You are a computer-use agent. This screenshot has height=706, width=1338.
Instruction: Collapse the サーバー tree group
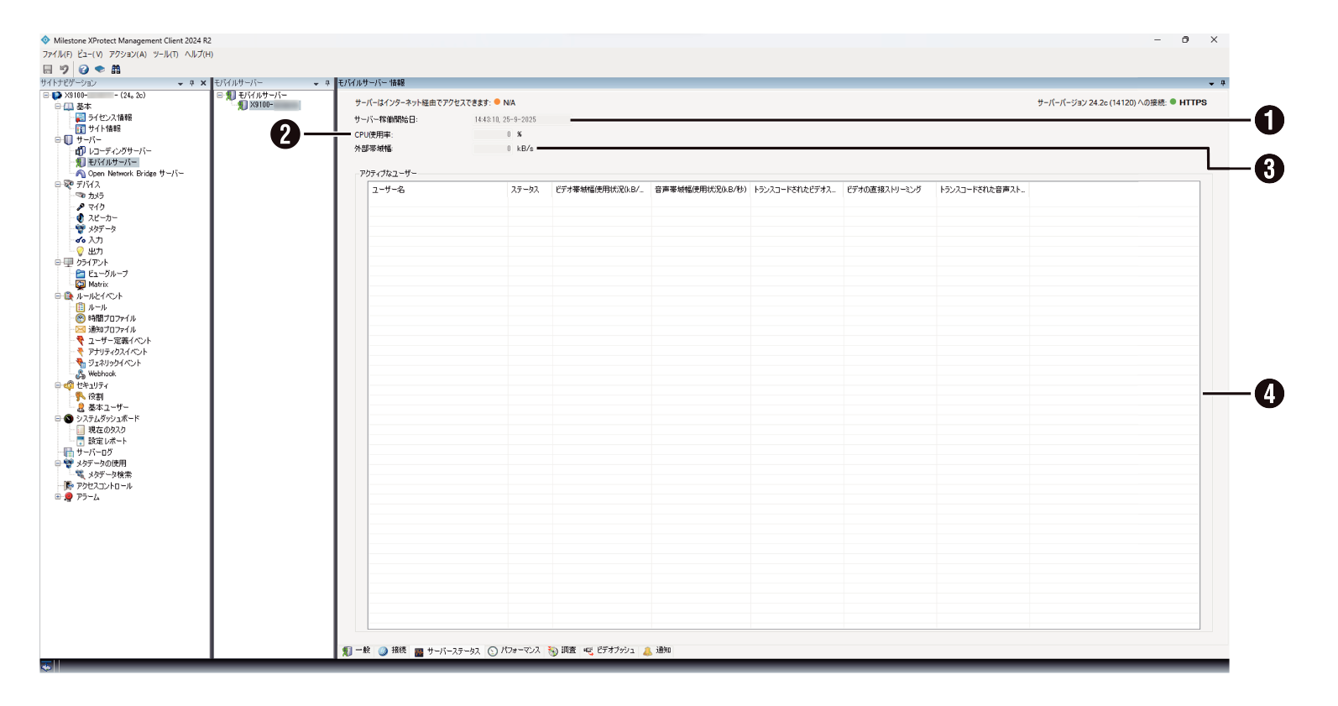pyautogui.click(x=58, y=140)
